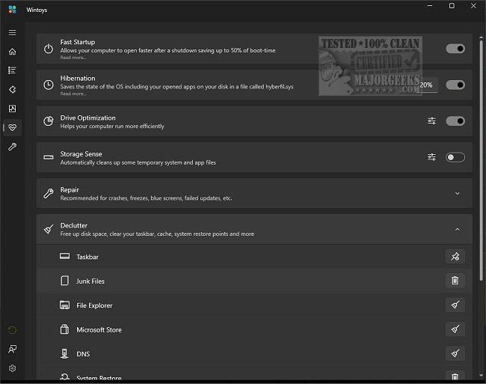Image resolution: width=486 pixels, height=384 pixels.
Task: Click the Junk Files page icon
Action: click(64, 281)
